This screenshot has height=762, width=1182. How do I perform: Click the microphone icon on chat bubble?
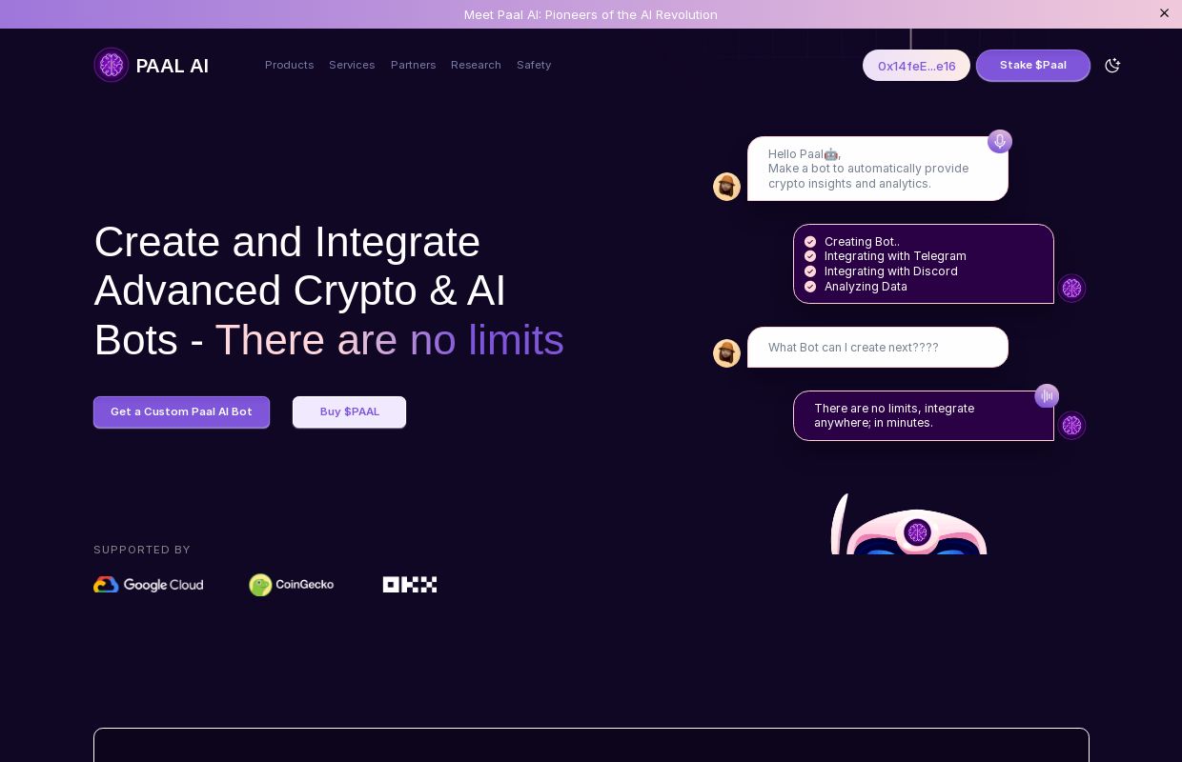click(1000, 142)
